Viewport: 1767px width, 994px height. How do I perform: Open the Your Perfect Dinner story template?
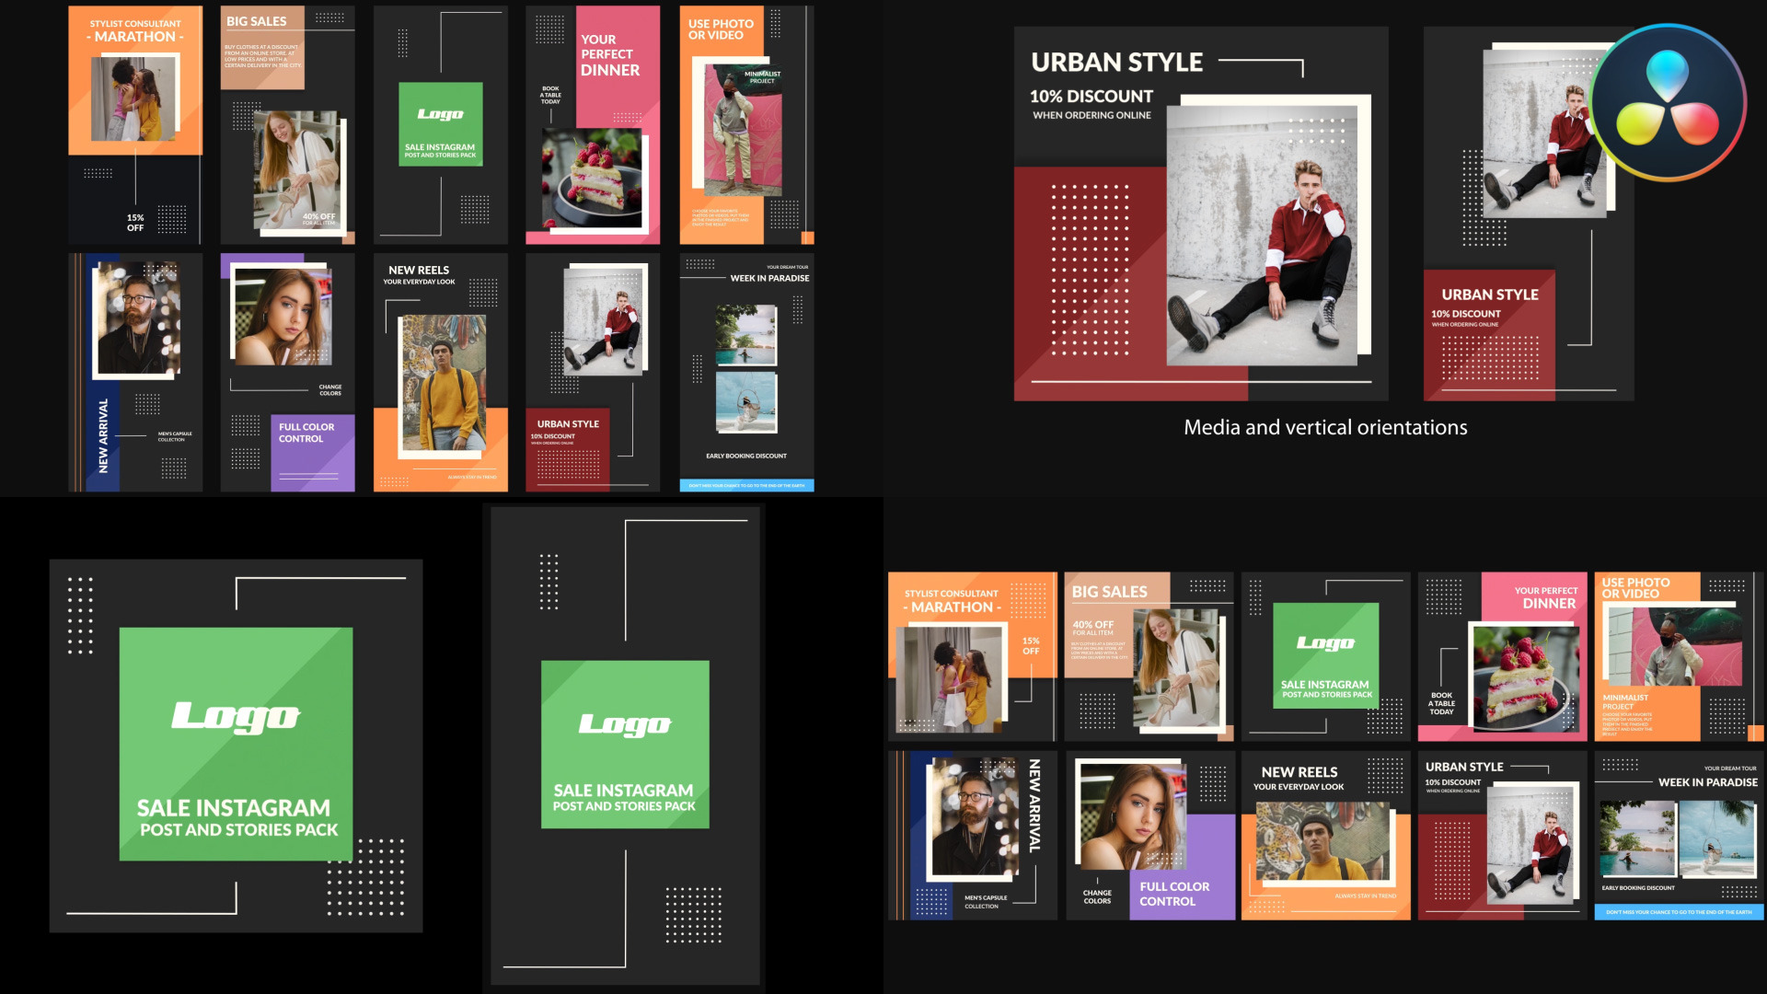(593, 124)
